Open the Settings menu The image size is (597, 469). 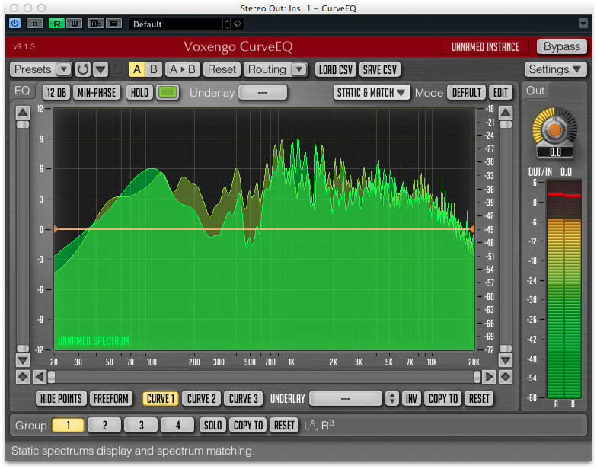coord(555,69)
